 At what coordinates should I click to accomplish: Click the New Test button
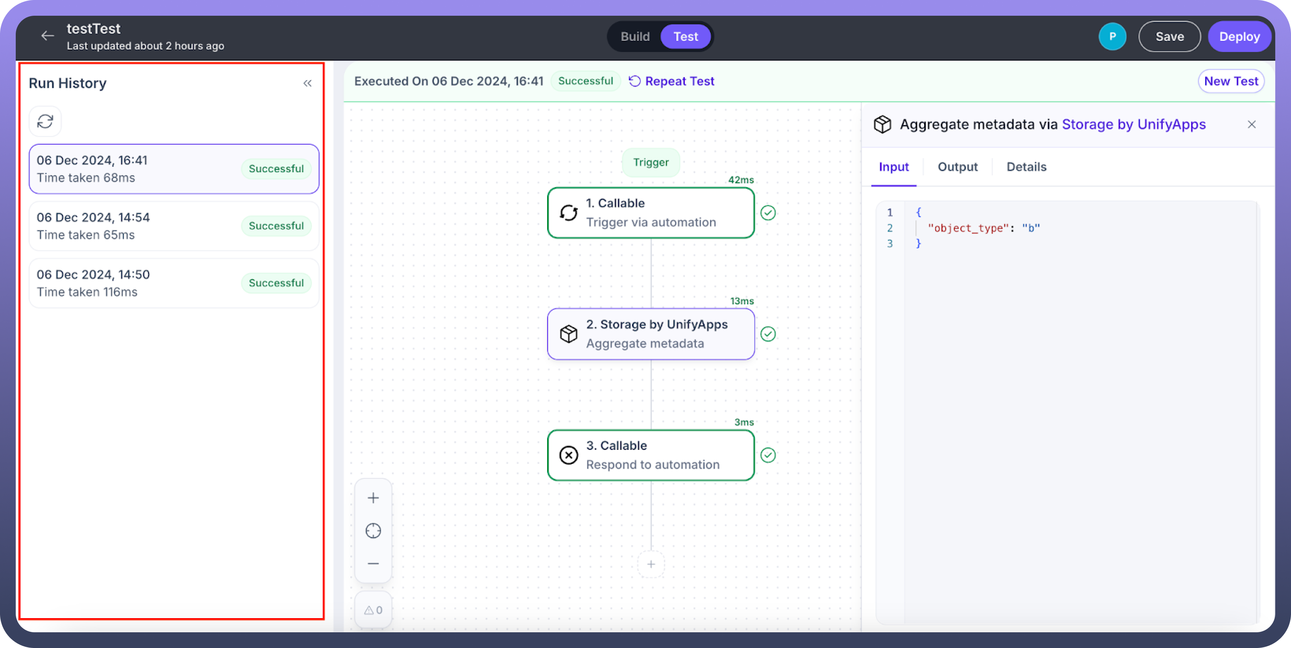1230,81
